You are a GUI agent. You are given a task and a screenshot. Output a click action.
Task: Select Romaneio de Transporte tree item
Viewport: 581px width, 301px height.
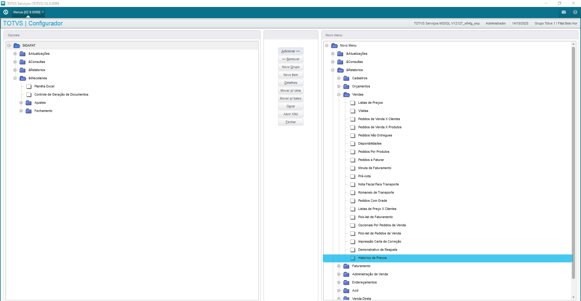click(x=376, y=193)
